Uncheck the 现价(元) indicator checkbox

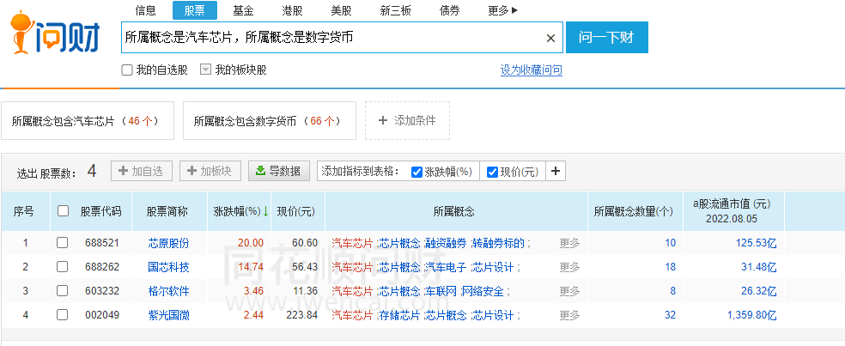tap(492, 172)
